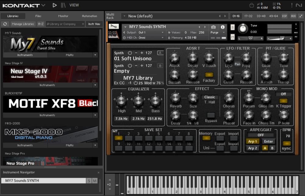Switch to the Monitor tab
Image resolution: width=305 pixels, height=196 pixels.
pos(63,16)
